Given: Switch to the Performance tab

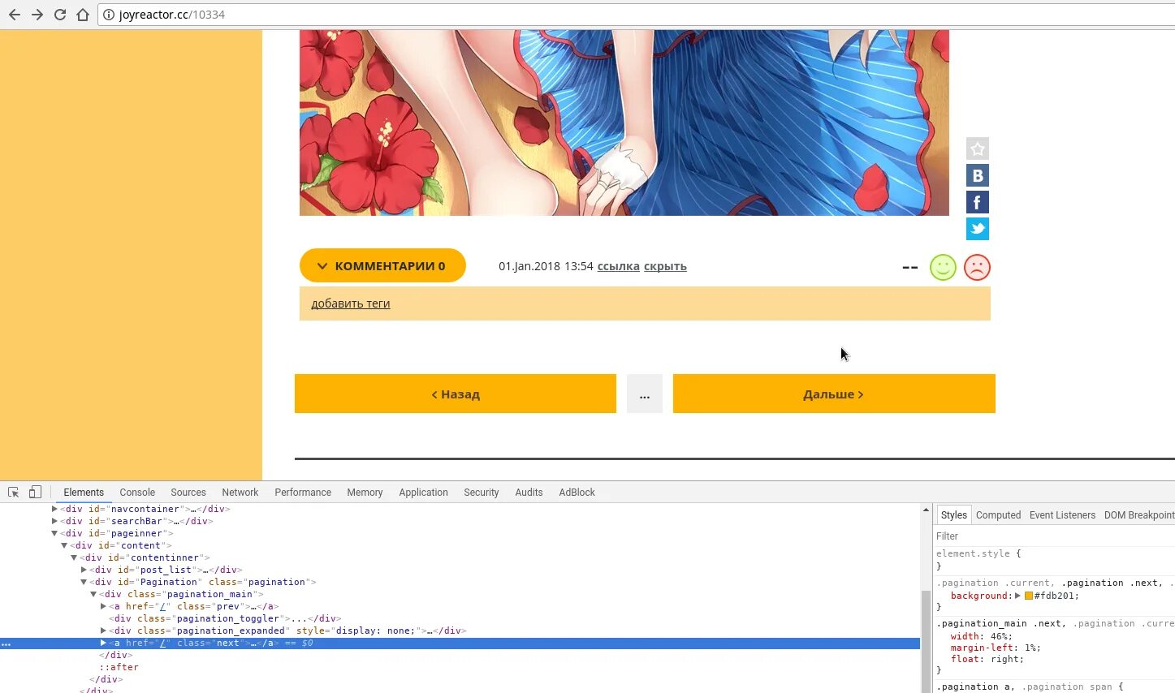Looking at the screenshot, I should click(303, 492).
